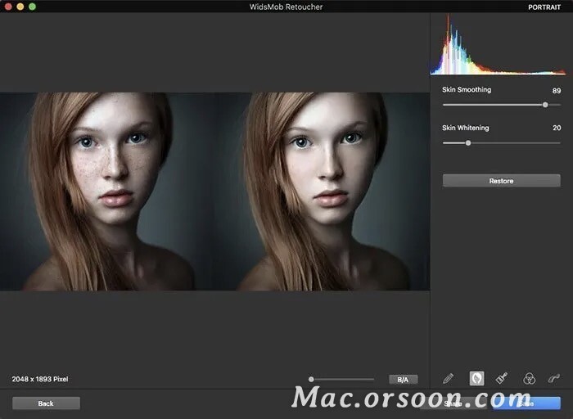Select the paintbrush tool icon
573x419 pixels.
[502, 378]
